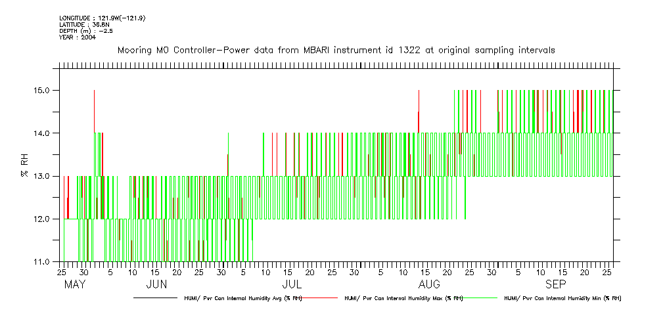Select the AUG month label
This screenshot has width=663, height=331.
click(x=429, y=285)
